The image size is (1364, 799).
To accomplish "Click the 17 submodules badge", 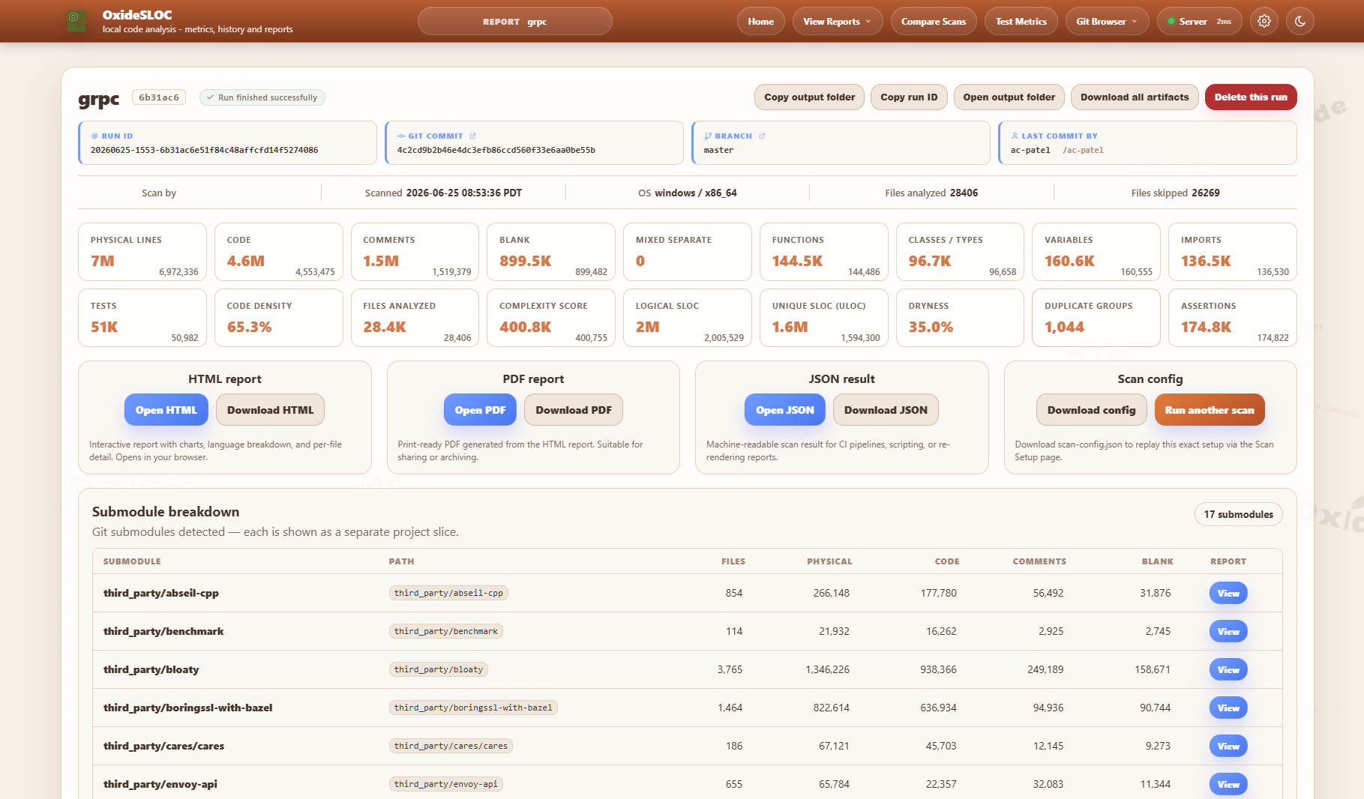I will click(1239, 514).
